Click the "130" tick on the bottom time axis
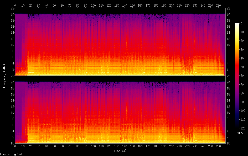This screenshot has height=156, width=248. 117,147
